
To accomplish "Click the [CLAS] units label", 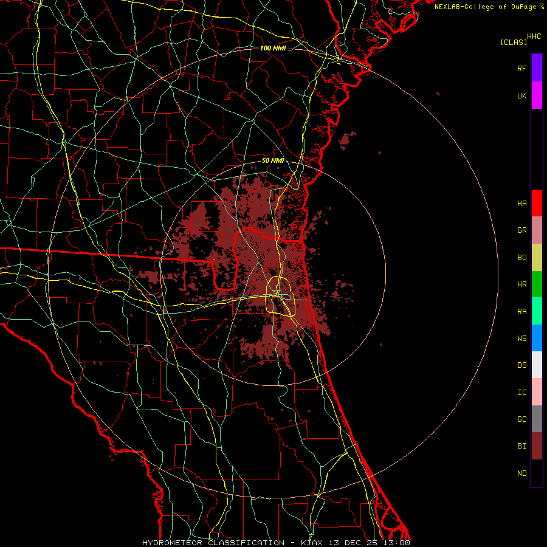I will point(514,43).
